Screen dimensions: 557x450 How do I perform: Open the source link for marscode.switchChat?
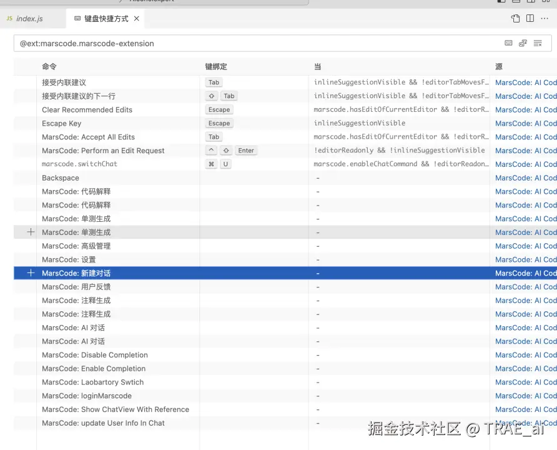tap(525, 164)
